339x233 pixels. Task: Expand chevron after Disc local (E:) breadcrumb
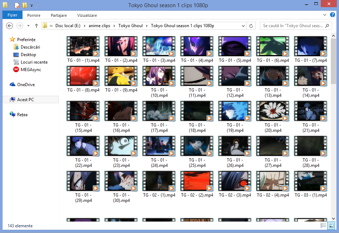coord(84,26)
